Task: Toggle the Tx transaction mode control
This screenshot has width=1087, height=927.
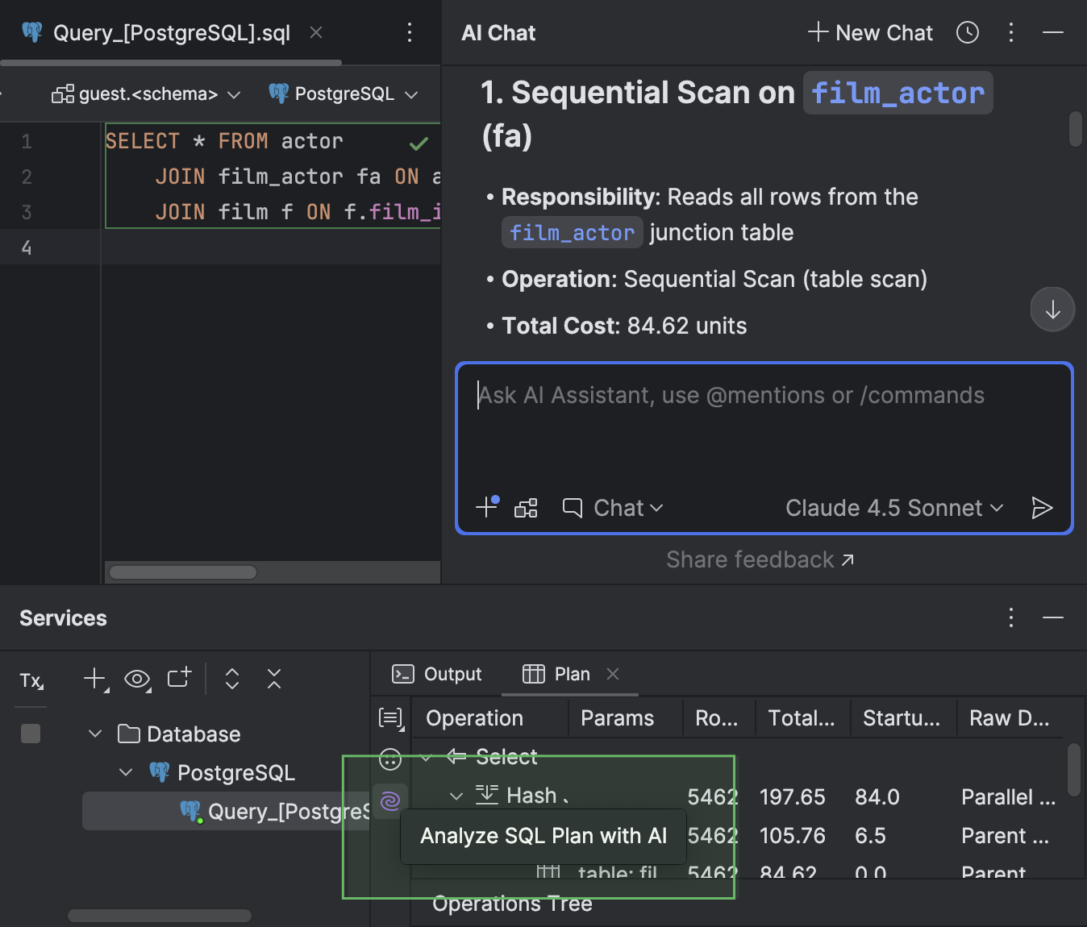Action: 31,681
